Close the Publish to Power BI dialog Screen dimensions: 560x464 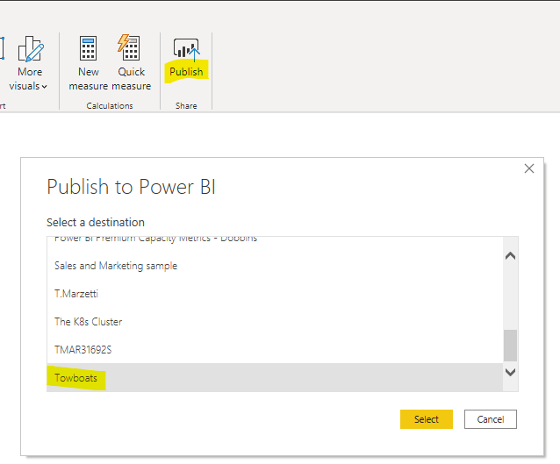click(x=528, y=168)
